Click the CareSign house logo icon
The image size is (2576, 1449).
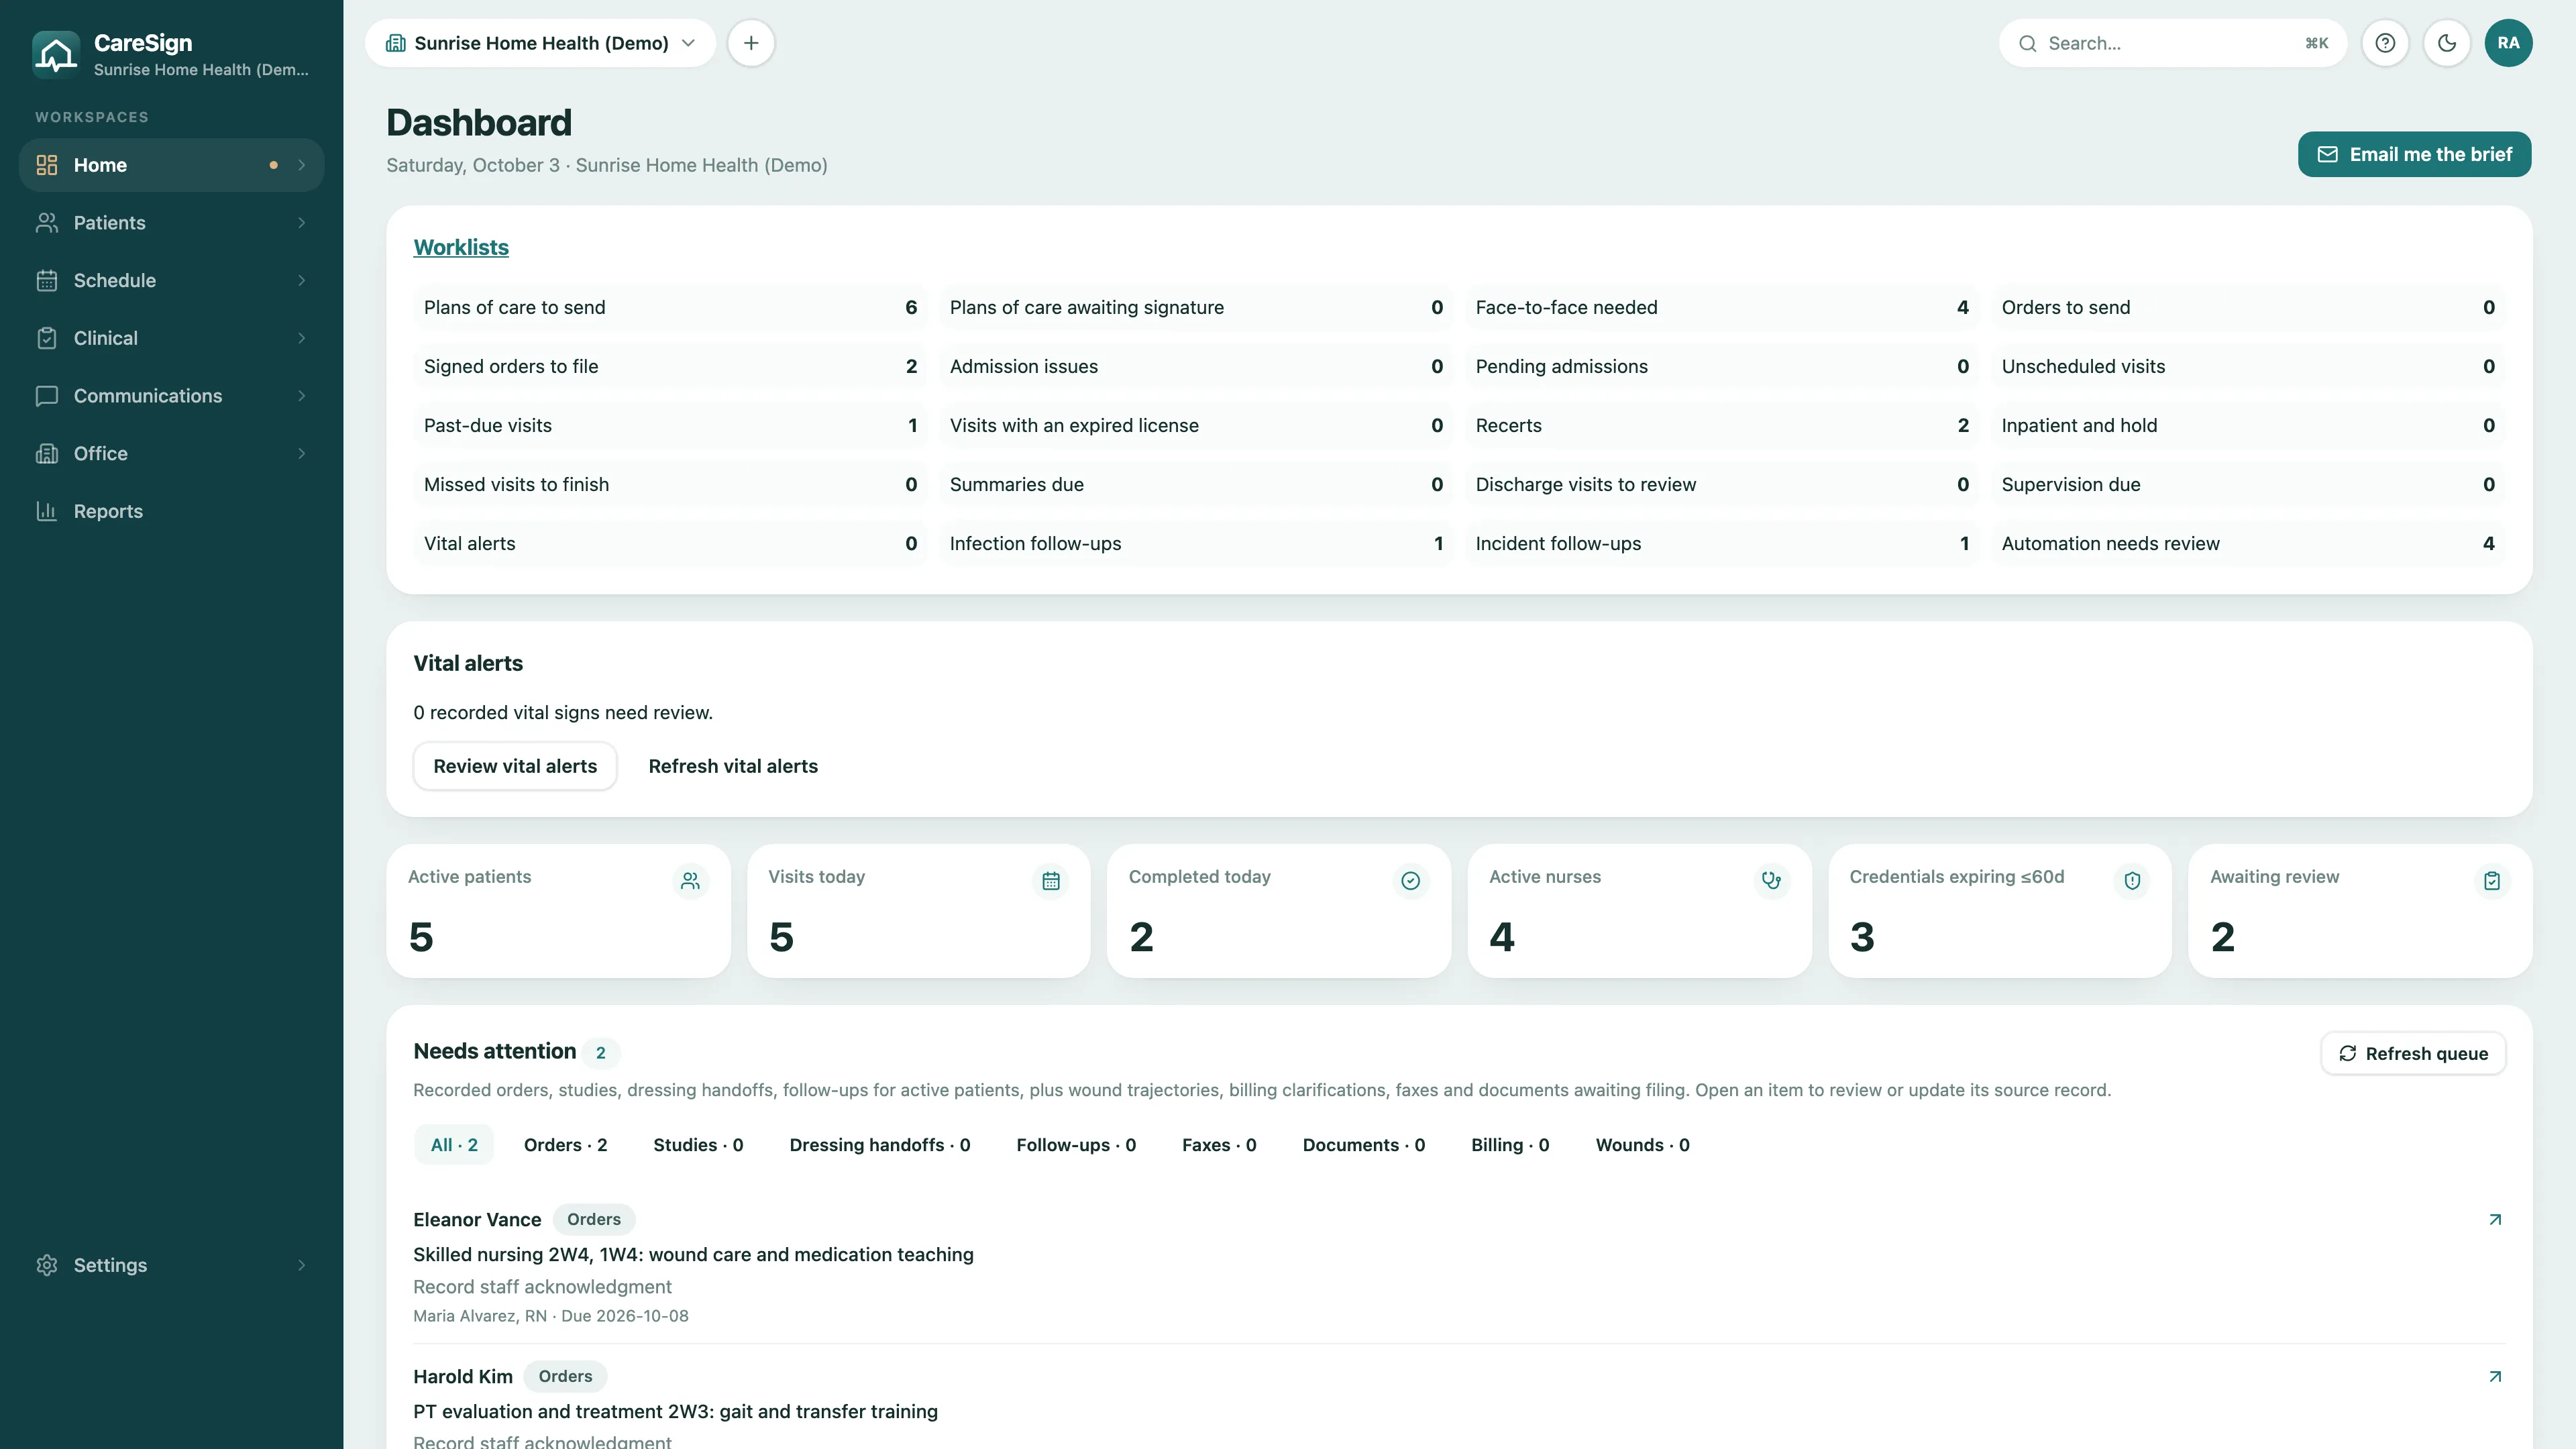(x=56, y=54)
